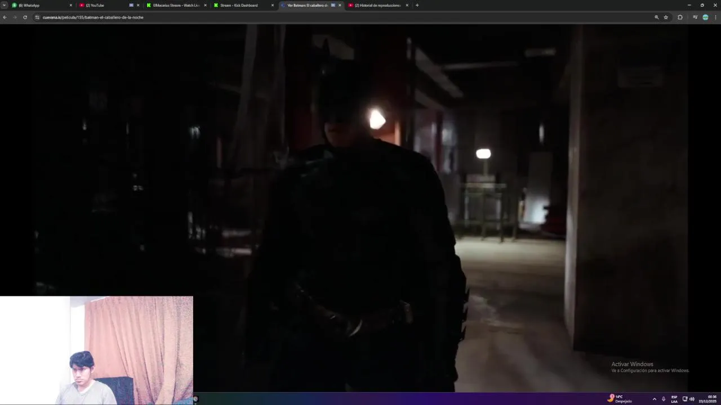The image size is (721, 405).
Task: Open the network status tray icon
Action: [x=685, y=399]
